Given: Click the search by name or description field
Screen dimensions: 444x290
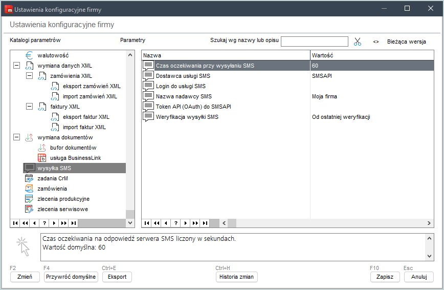Looking at the screenshot, I should (x=314, y=42).
